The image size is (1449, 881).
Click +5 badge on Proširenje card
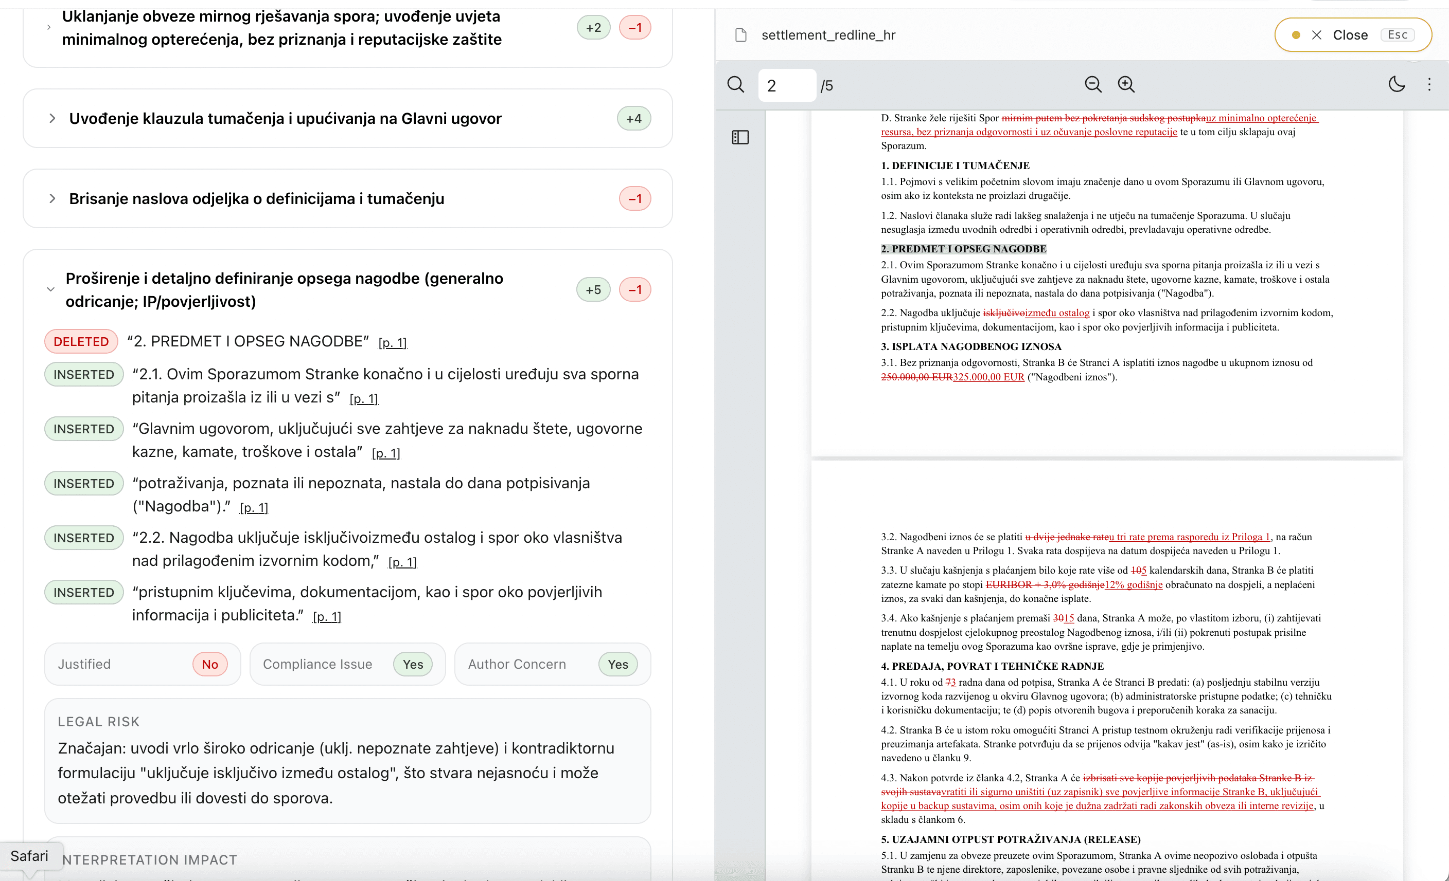[x=593, y=290]
